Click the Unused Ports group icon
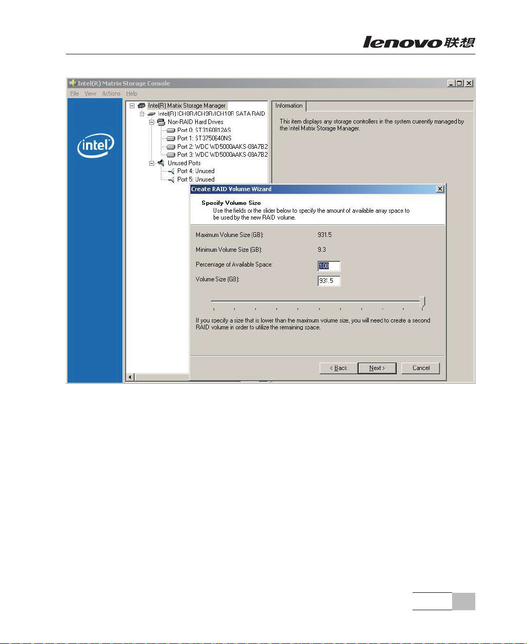527x644 pixels. pyautogui.click(x=161, y=163)
